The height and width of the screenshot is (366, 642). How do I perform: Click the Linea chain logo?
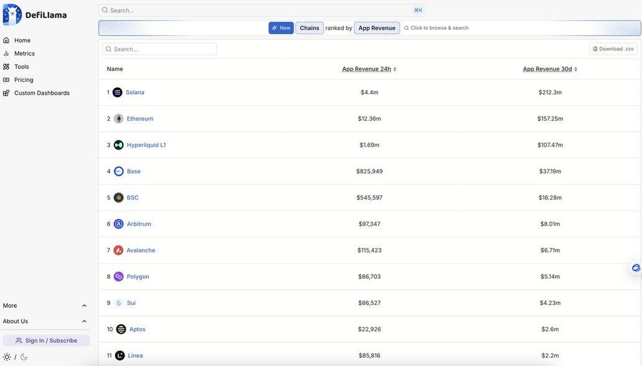(x=119, y=355)
